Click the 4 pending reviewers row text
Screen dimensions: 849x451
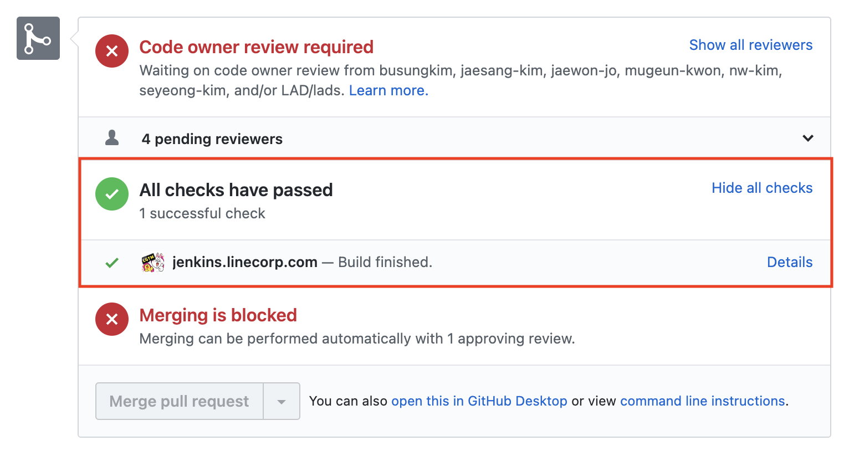click(x=212, y=139)
